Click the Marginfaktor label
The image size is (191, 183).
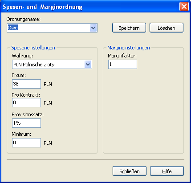122,56
